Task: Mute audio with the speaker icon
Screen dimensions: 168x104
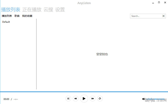Action: 143,99
